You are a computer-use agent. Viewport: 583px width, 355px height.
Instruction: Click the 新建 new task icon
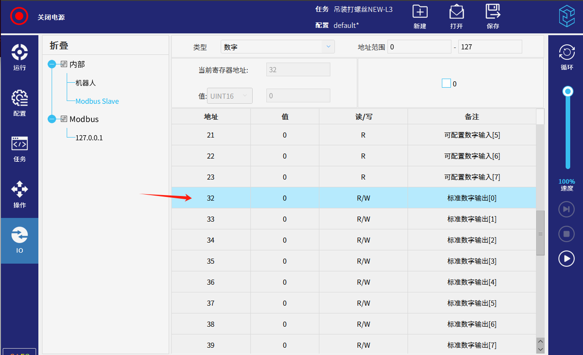tap(419, 12)
